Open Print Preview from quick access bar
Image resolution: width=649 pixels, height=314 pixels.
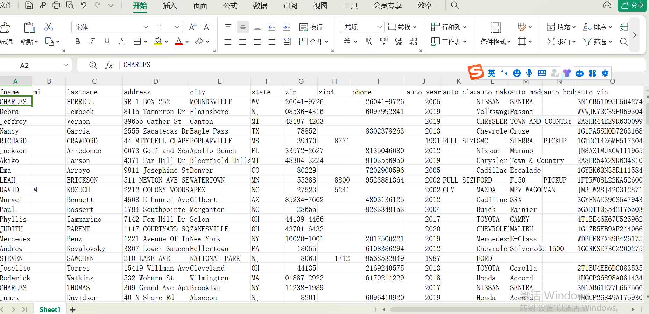pos(70,6)
